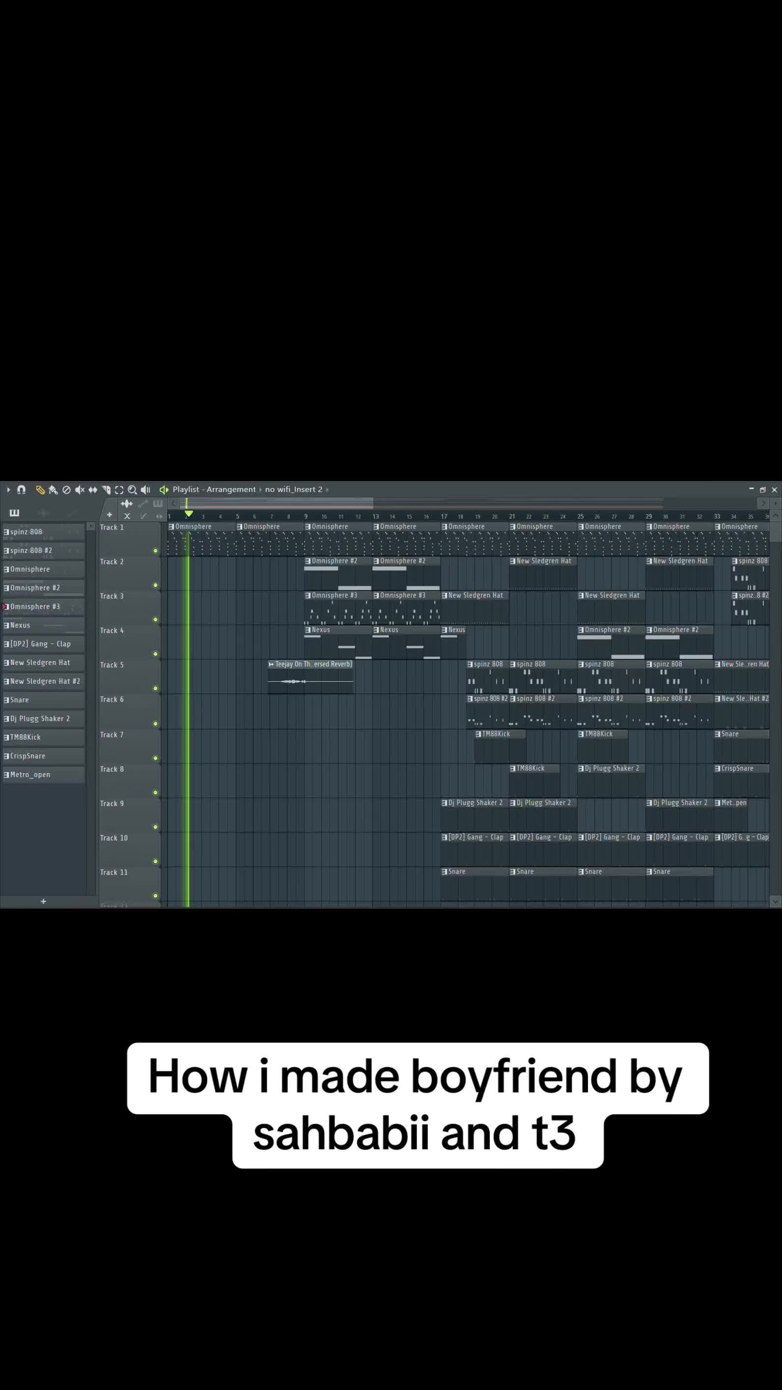Show piano keys picker icon
The height and width of the screenshot is (1390, 782).
[15, 513]
